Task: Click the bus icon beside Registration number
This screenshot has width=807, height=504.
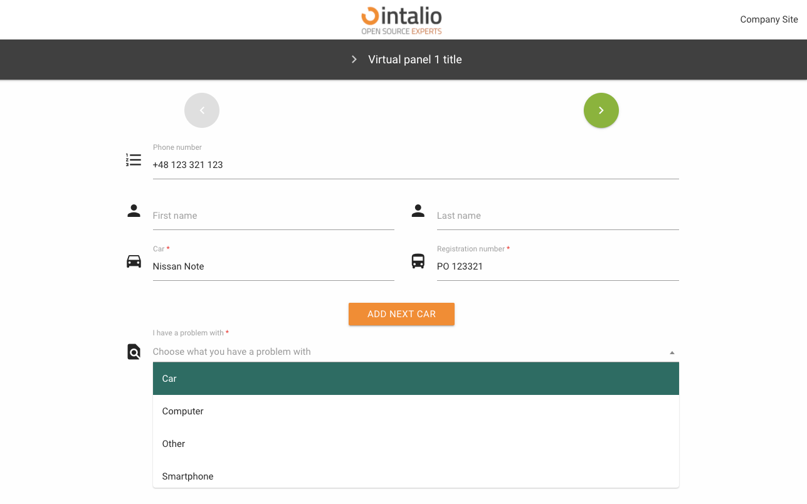Action: click(418, 261)
